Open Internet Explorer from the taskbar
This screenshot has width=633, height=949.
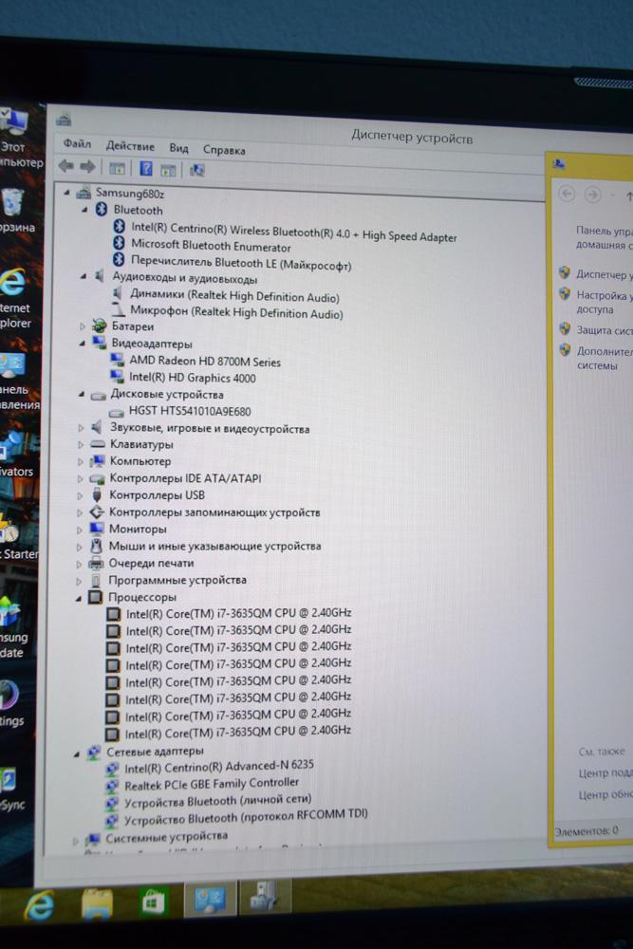[39, 906]
